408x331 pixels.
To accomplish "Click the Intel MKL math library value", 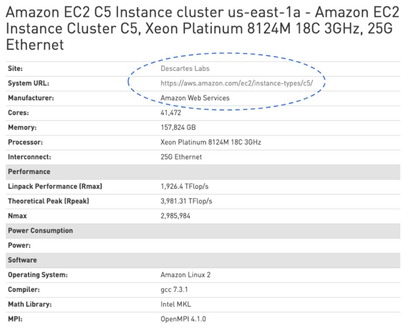I will [176, 304].
